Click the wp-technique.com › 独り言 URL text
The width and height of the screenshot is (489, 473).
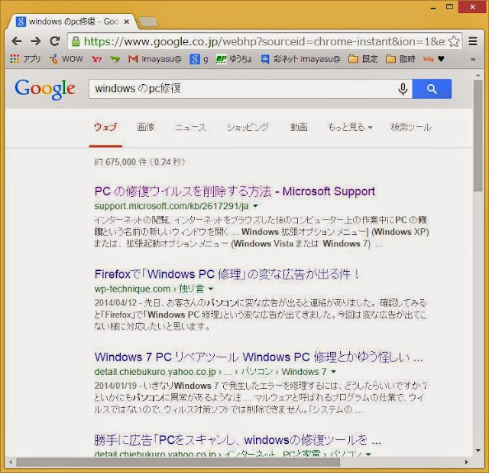(149, 289)
